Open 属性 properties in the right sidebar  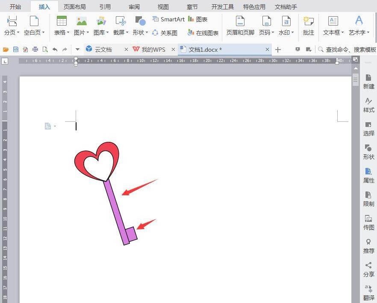pos(368,176)
